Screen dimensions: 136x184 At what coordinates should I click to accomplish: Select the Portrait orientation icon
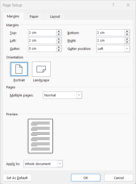coord(19,69)
